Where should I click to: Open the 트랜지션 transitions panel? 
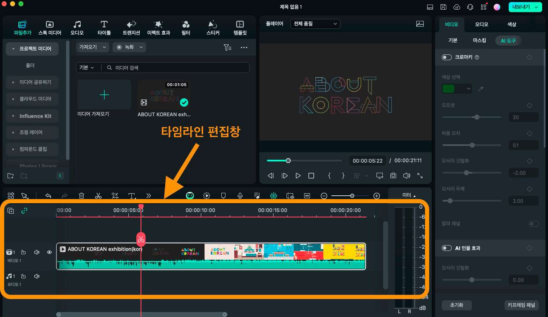pos(131,28)
